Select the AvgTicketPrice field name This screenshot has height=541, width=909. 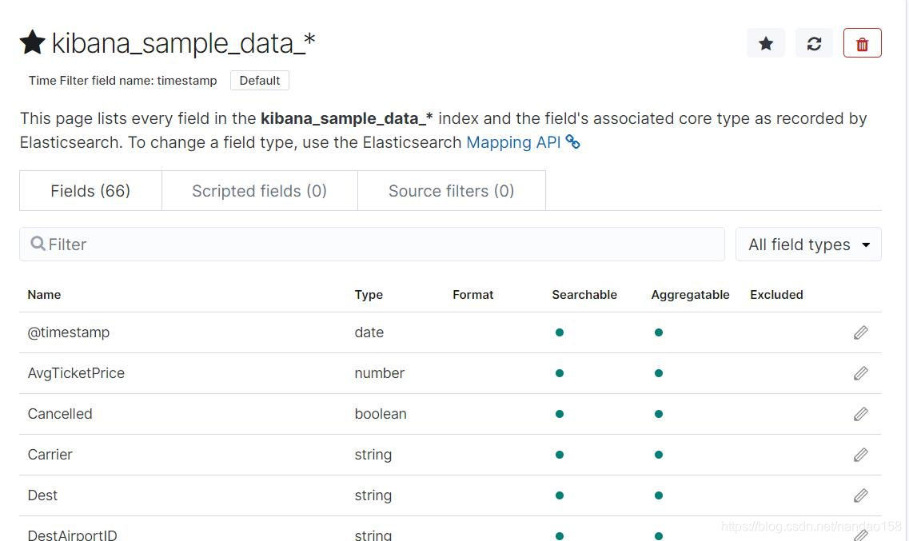76,373
